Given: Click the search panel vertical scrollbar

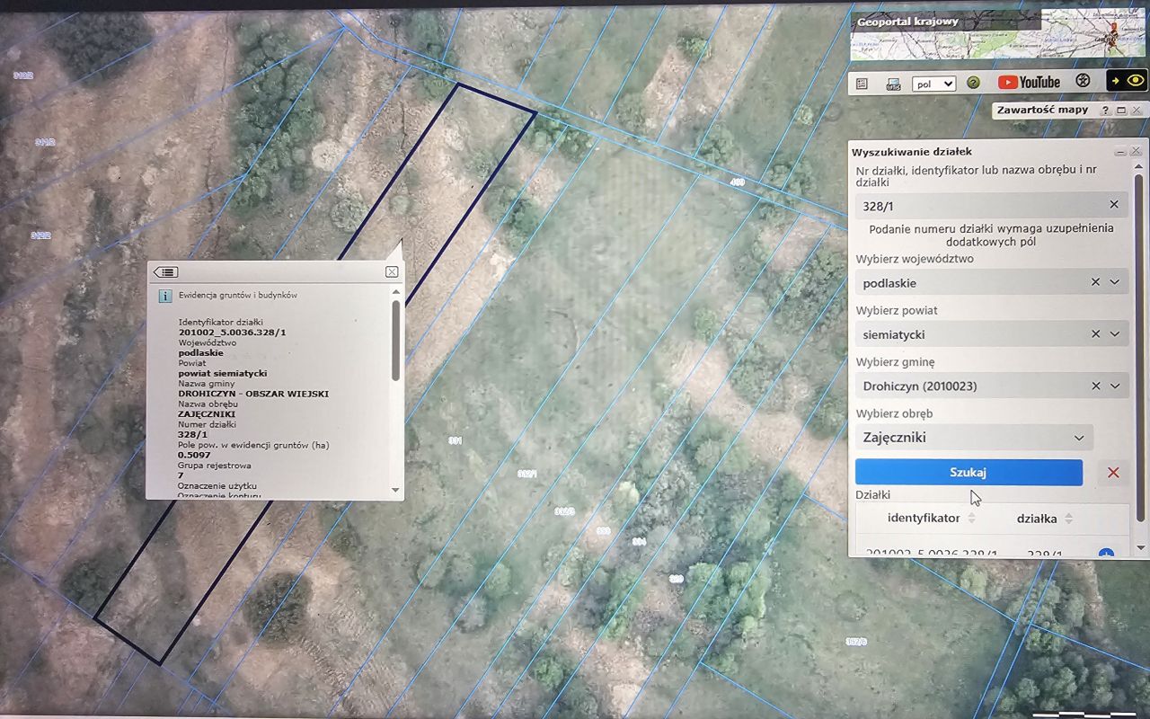Looking at the screenshot, I should pyautogui.click(x=1139, y=347).
